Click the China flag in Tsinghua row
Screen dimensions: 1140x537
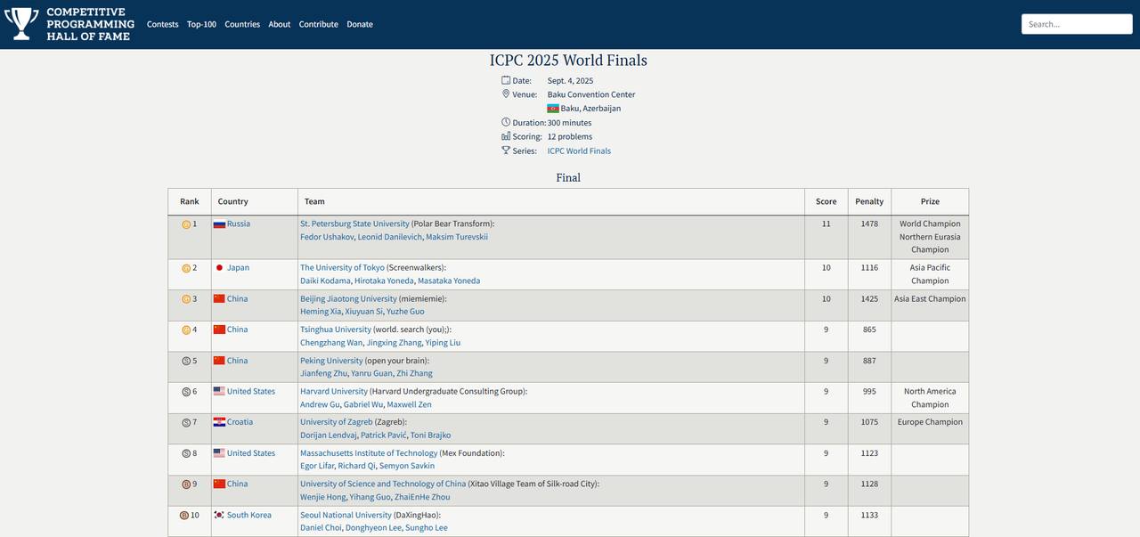click(219, 330)
